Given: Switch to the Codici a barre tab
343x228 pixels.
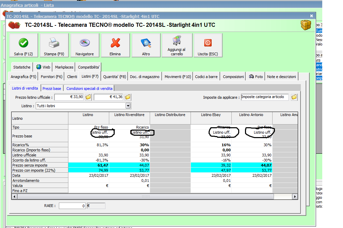Looking at the screenshot, I should click(x=206, y=77).
